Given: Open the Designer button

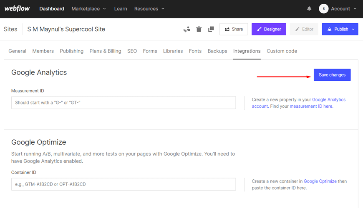Looking at the screenshot, I should (269, 29).
